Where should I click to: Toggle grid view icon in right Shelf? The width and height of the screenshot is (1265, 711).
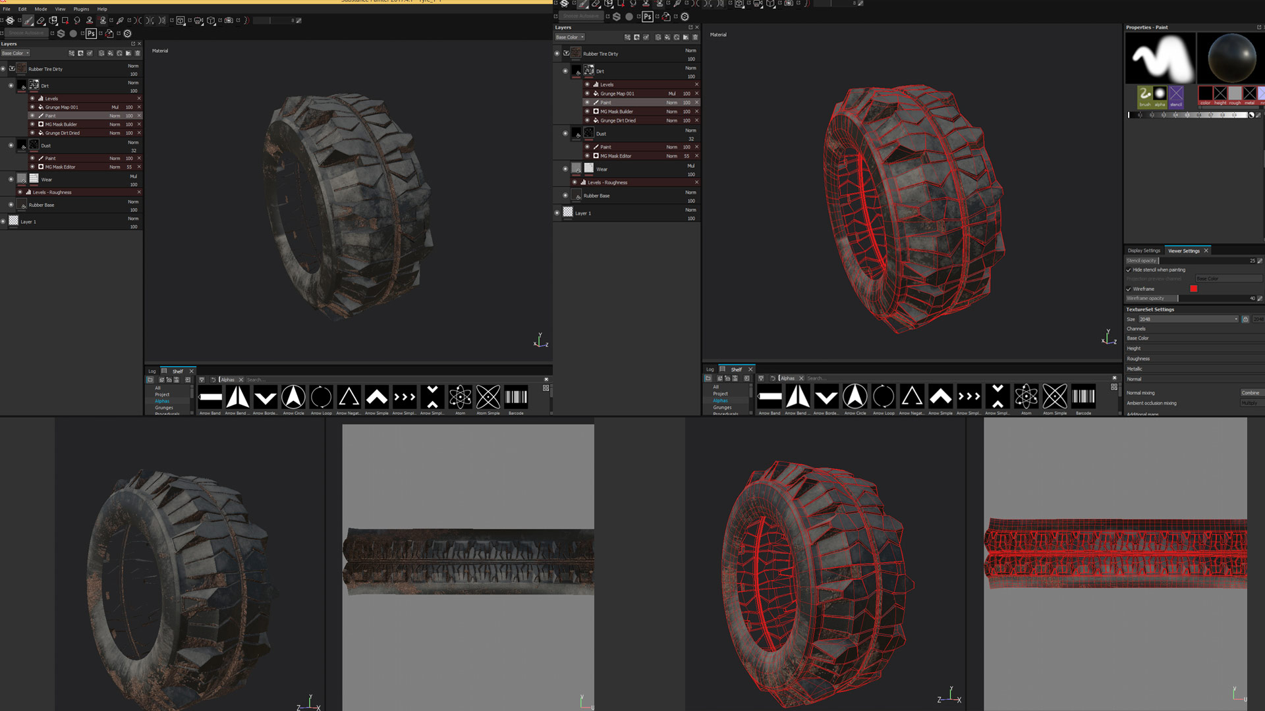pos(1114,387)
